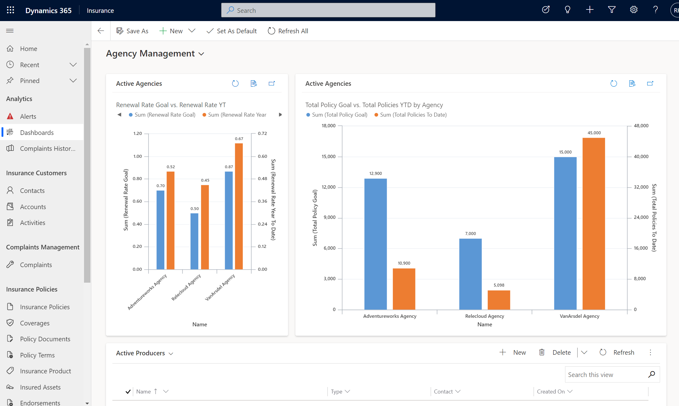This screenshot has width=679, height=406.
Task: Collapse the sidebar with hamburger icon
Action: [10, 31]
